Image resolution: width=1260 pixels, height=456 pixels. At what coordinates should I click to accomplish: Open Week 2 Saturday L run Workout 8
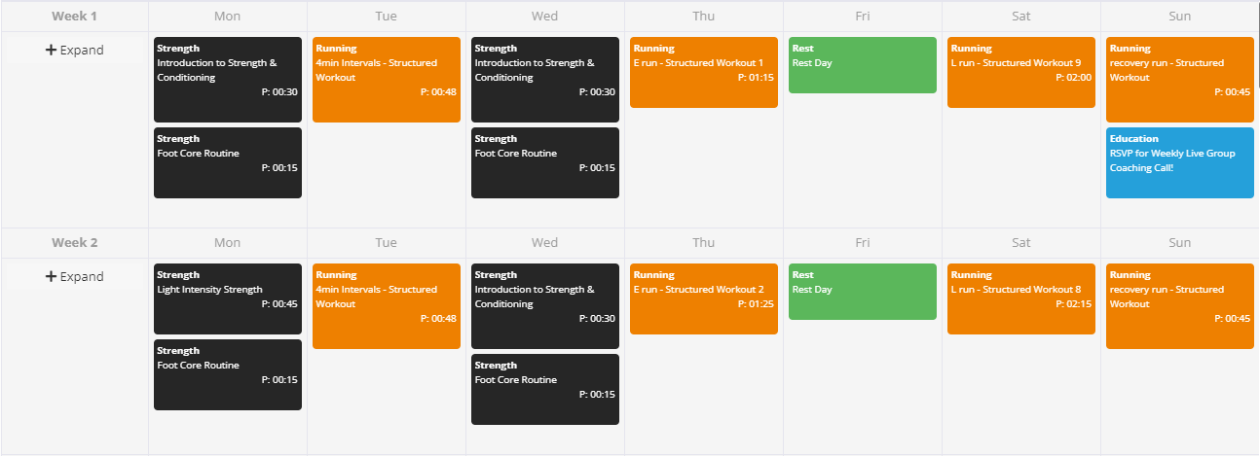(x=1021, y=298)
